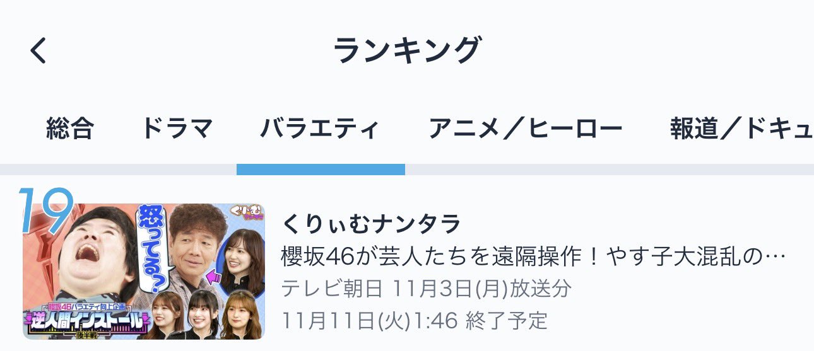The width and height of the screenshot is (814, 351).
Task: Open the くりぃむナンタラ program title
Action: tap(372, 223)
